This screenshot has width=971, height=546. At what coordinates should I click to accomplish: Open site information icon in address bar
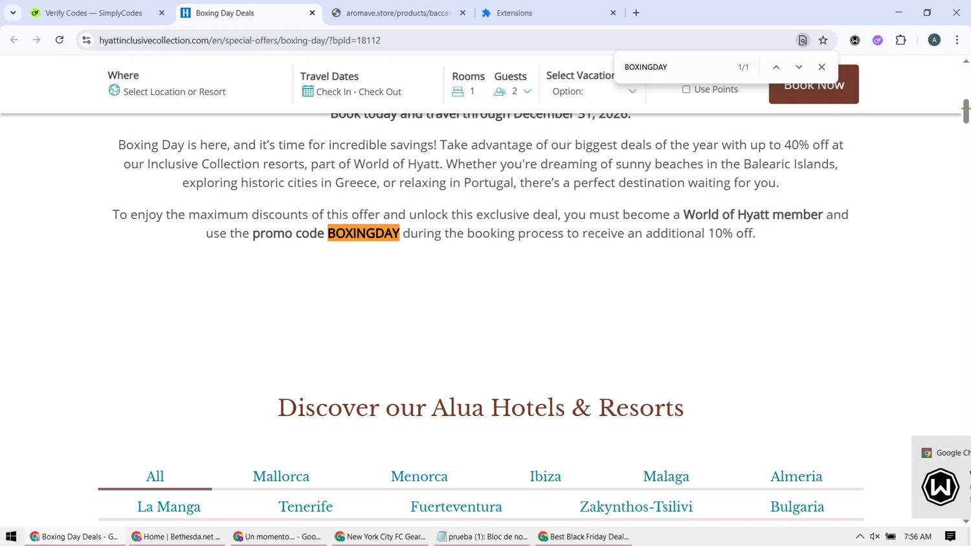click(86, 40)
